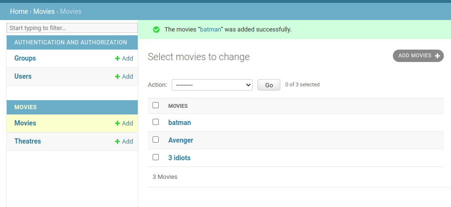Viewport: 451px width, 207px height.
Task: Open Theatres in the sidebar
Action: [x=28, y=141]
